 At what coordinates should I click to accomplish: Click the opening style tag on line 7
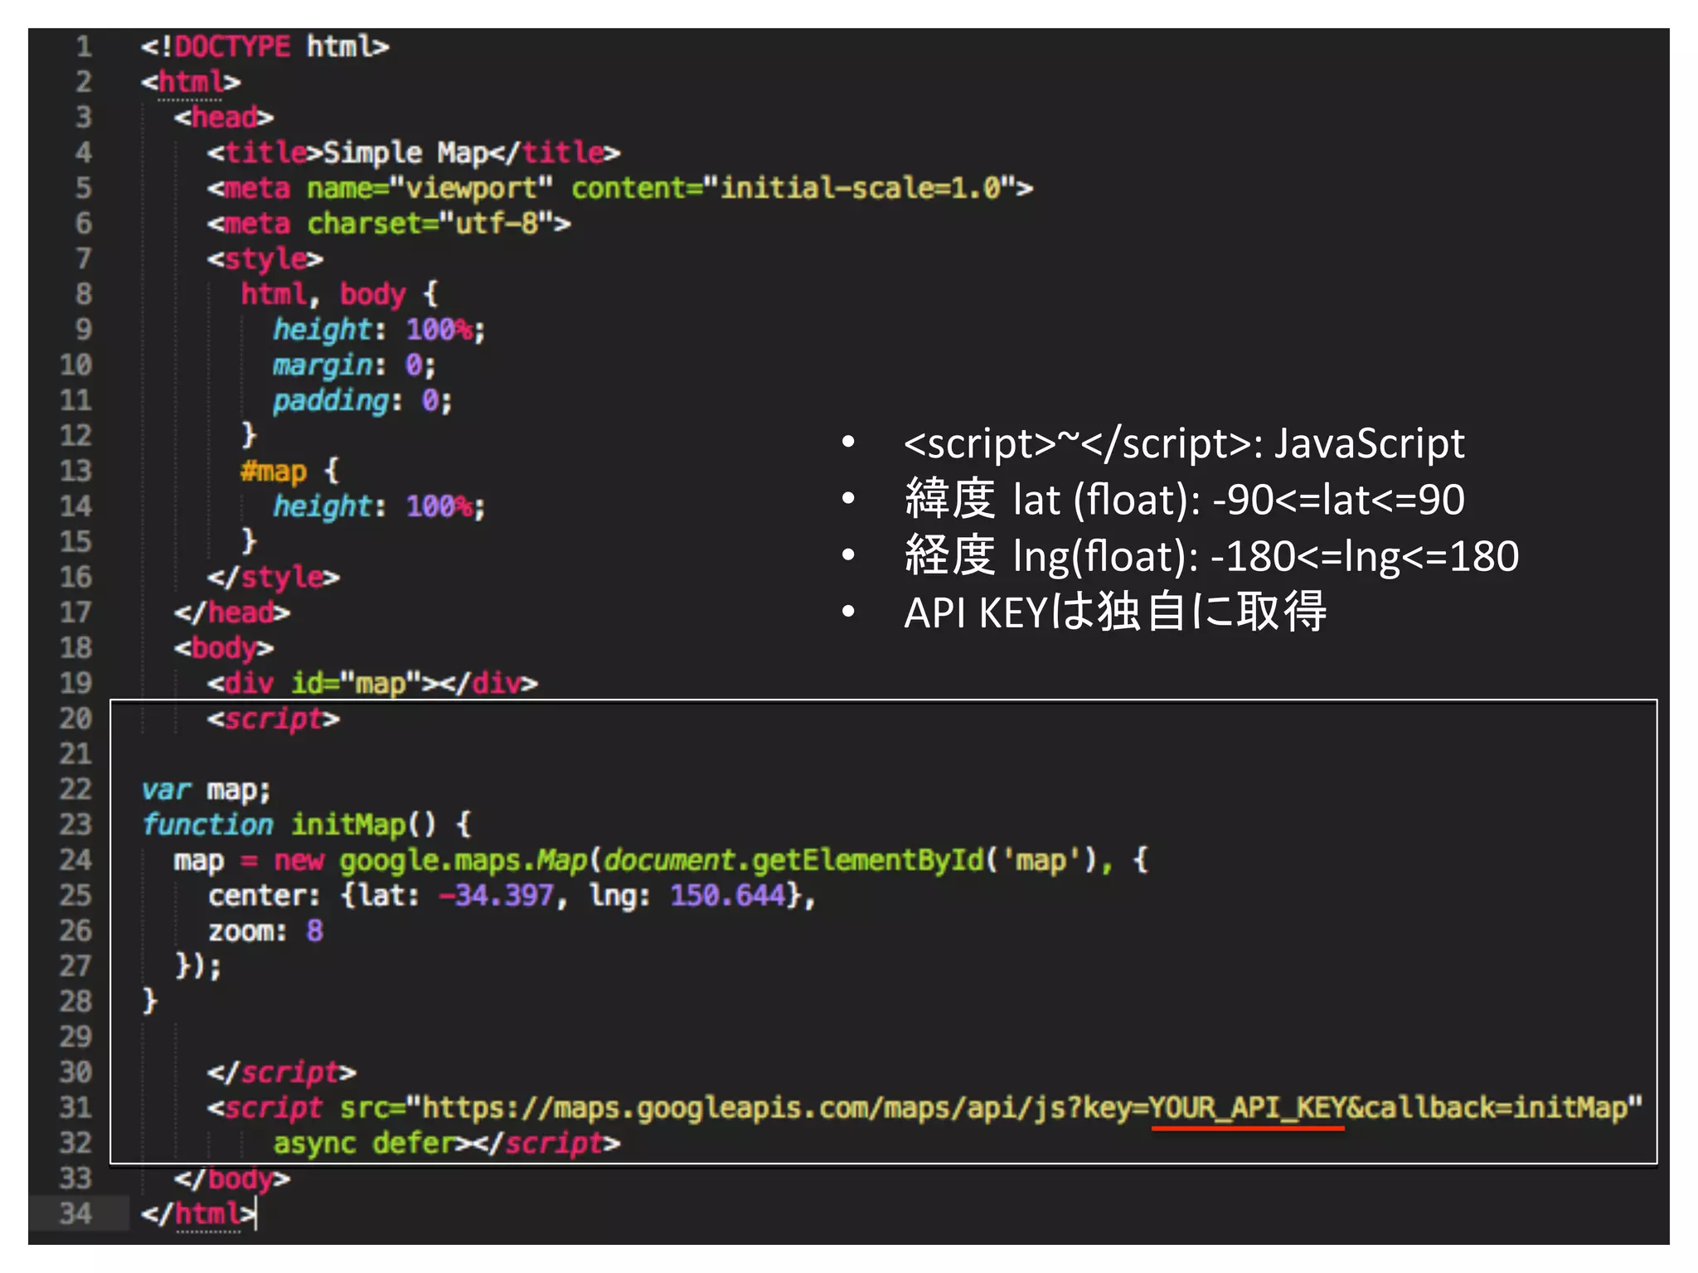pyautogui.click(x=265, y=259)
